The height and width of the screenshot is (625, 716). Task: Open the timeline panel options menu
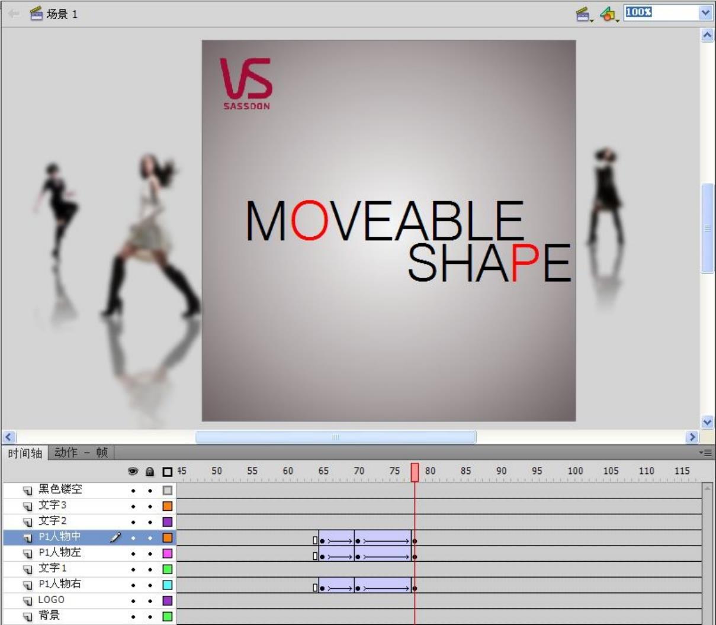[706, 453]
